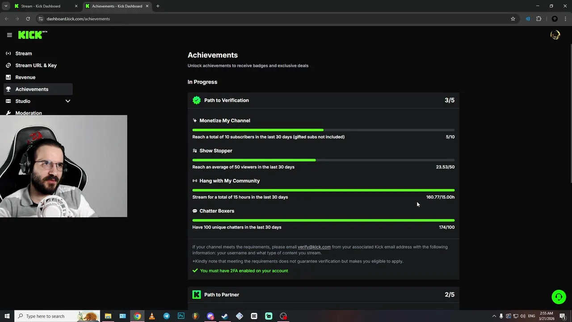Click the 2/5 partner progress count
This screenshot has height=322, width=572.
click(450, 295)
